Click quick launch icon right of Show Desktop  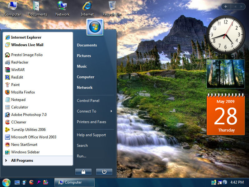tap(24, 182)
